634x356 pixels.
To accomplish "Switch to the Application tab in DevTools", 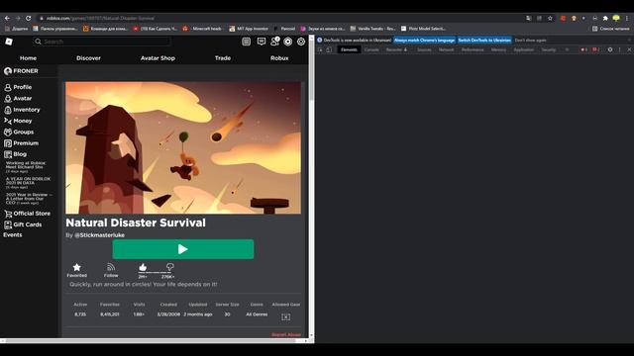I will tap(524, 49).
